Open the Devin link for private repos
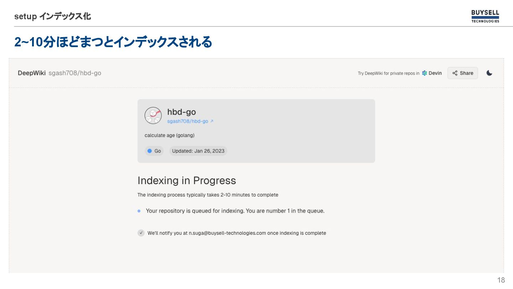Screen dimensions: 513x289 pyautogui.click(x=432, y=73)
